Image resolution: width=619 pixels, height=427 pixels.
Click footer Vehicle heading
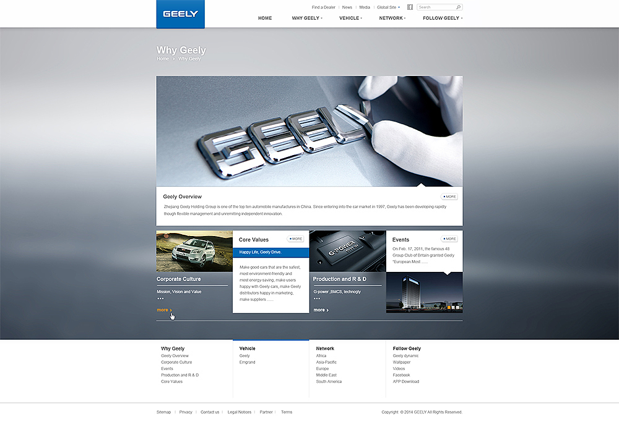(247, 349)
